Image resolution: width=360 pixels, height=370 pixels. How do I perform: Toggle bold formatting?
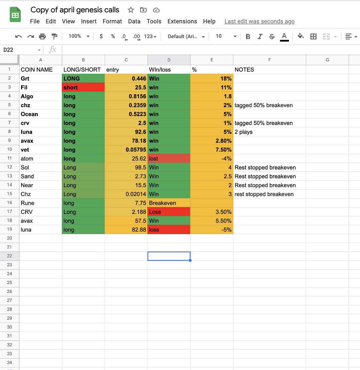click(x=248, y=36)
